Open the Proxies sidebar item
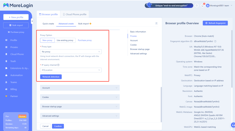The width and height of the screenshot is (235, 131). (x=14, y=47)
